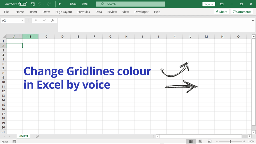Click the Share button
Viewport: 256px width, 144px height.
point(222,12)
